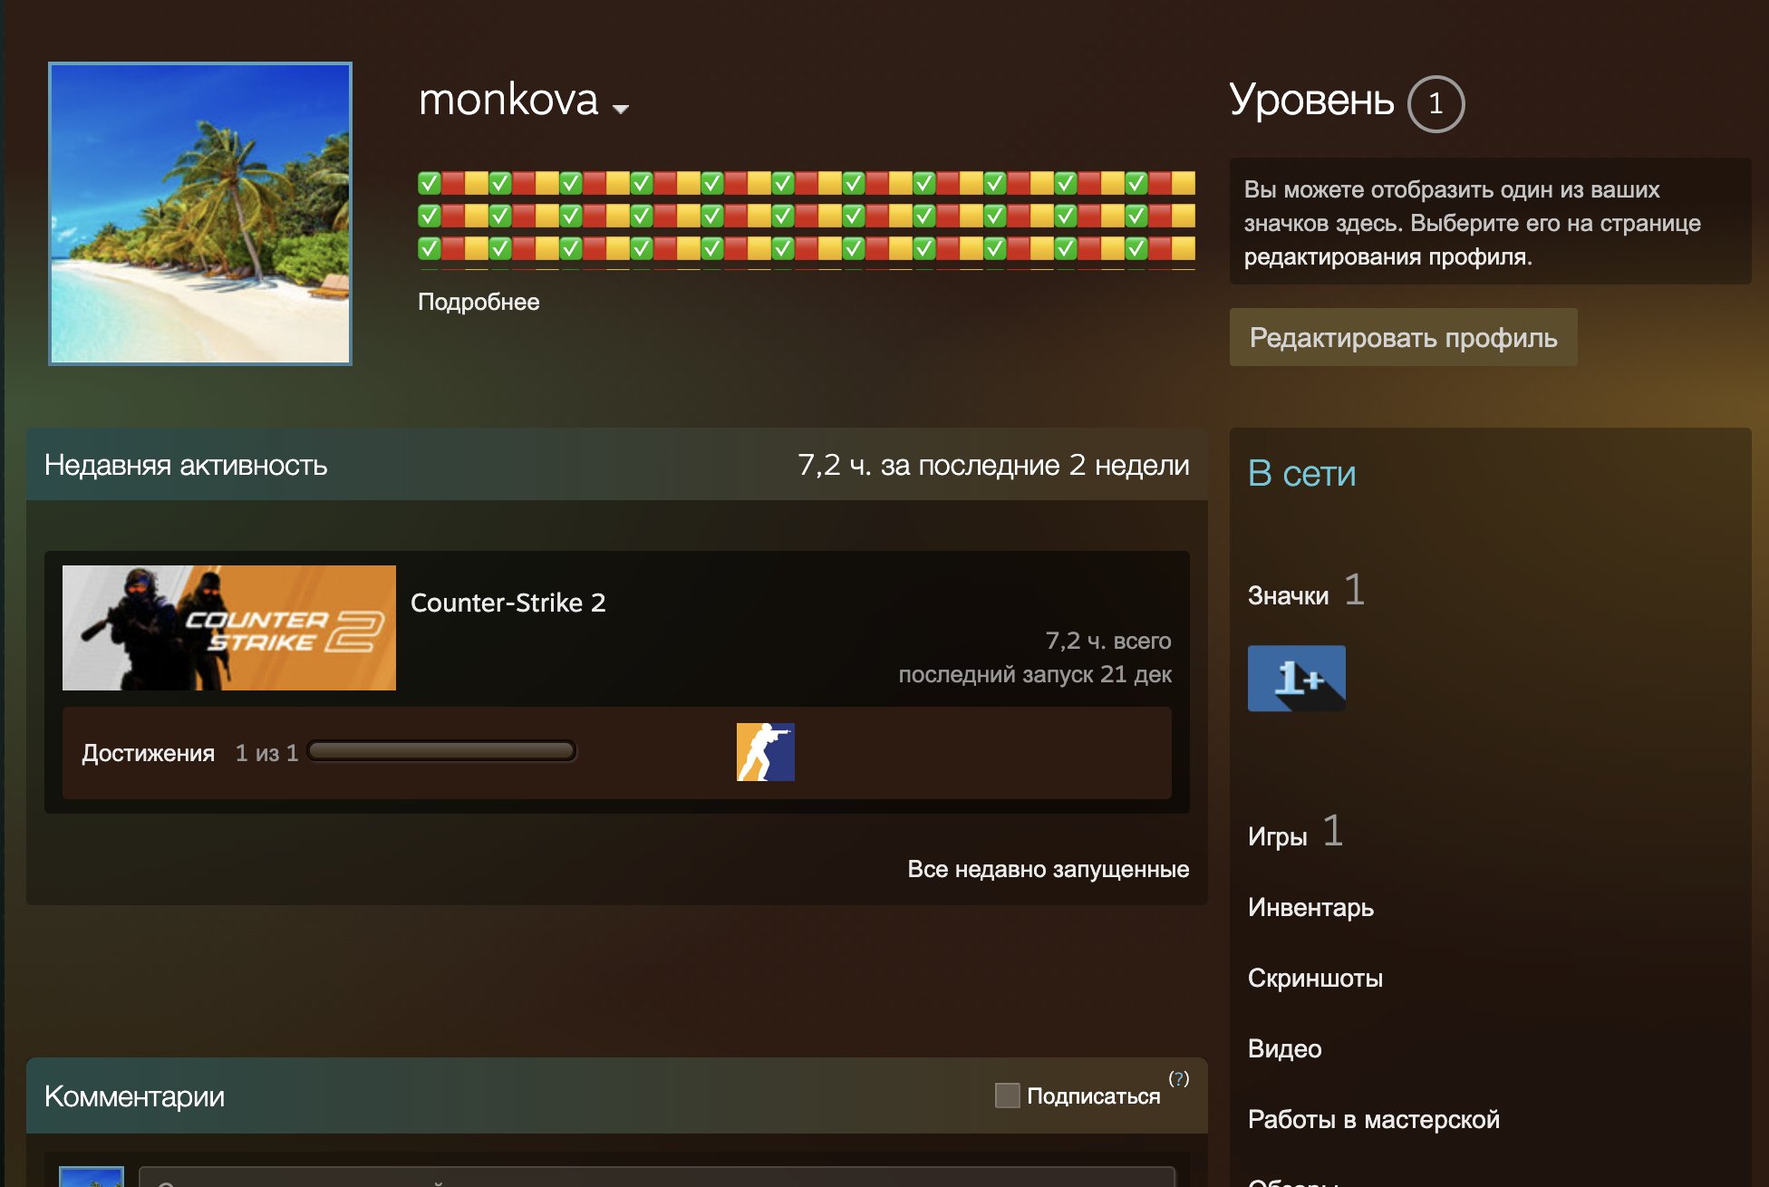This screenshot has width=1769, height=1187.
Task: Go to the Видео section
Action: click(1284, 1048)
